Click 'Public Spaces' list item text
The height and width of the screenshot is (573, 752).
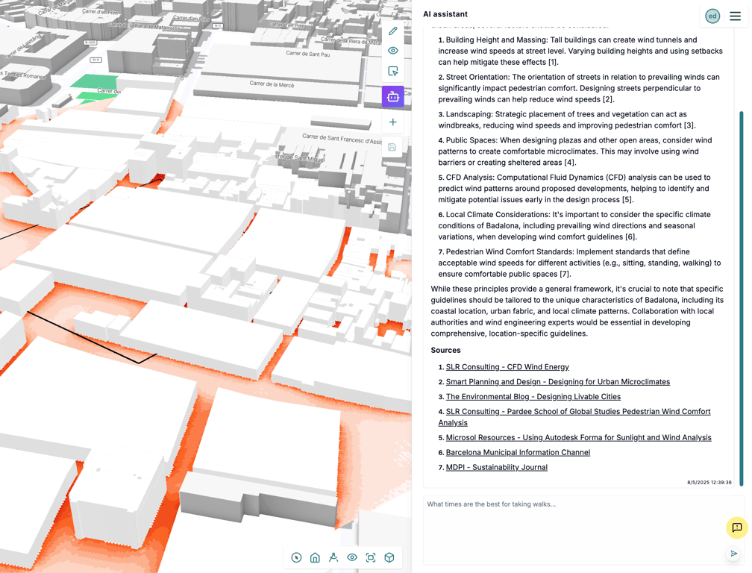pyautogui.click(x=575, y=151)
